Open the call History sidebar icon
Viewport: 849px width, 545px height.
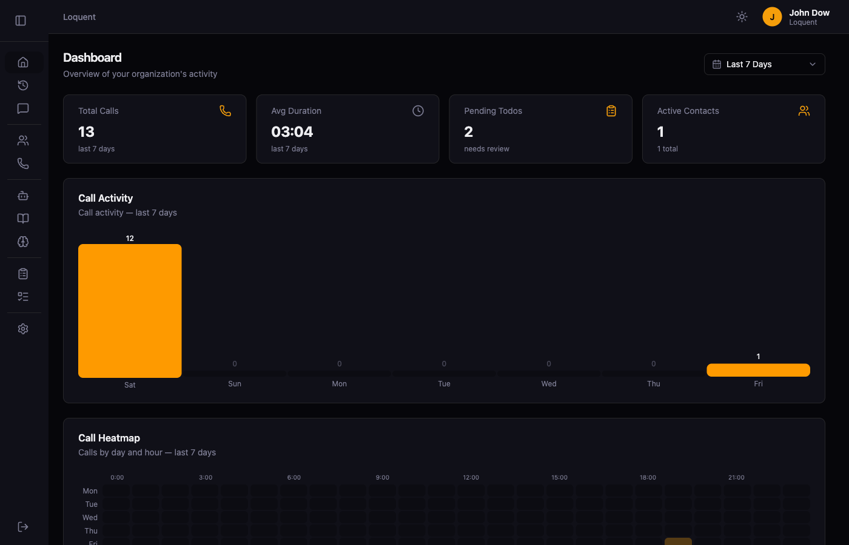coord(23,85)
